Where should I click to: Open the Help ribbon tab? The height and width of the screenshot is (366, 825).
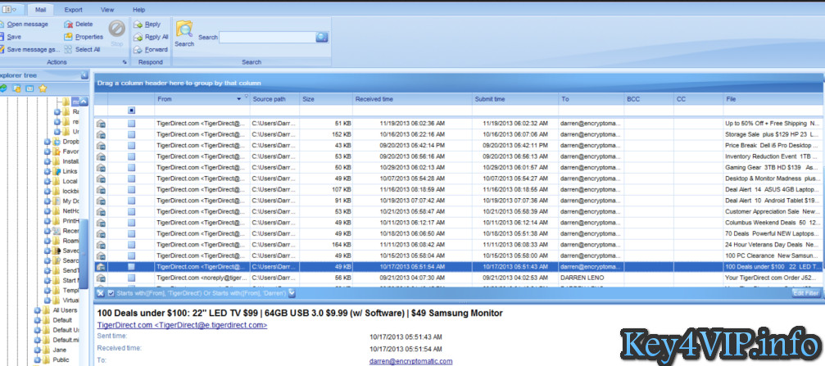pos(139,10)
